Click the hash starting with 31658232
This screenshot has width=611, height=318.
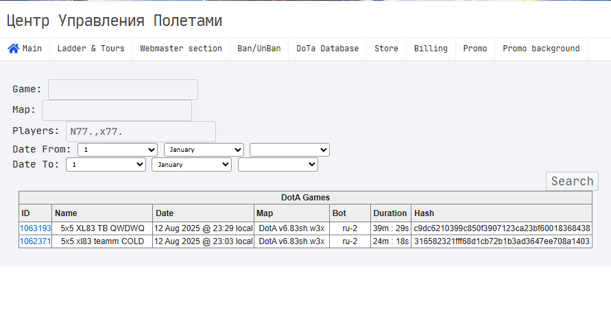click(501, 241)
